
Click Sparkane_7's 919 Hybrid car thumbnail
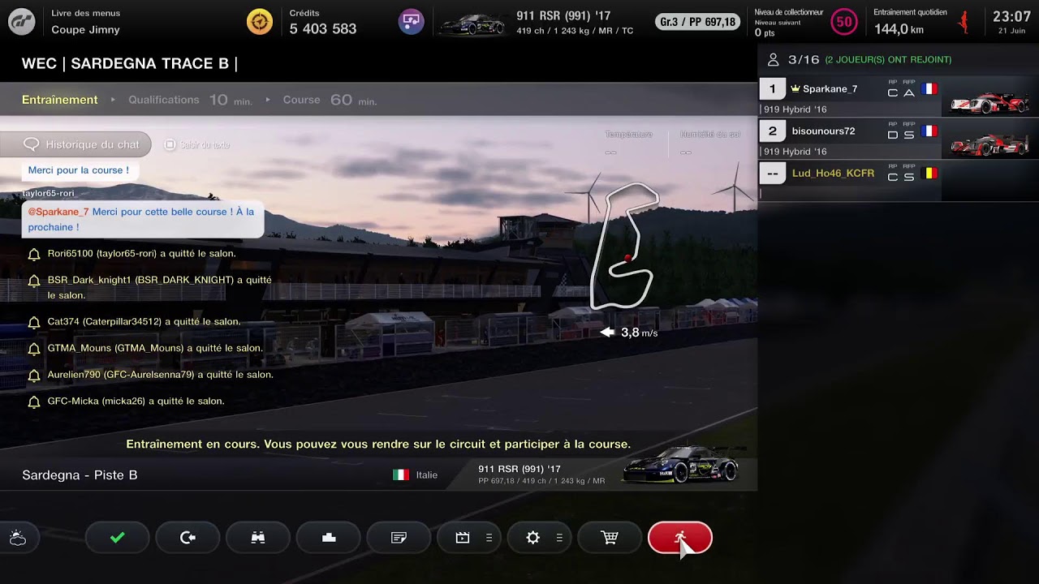pyautogui.click(x=990, y=101)
